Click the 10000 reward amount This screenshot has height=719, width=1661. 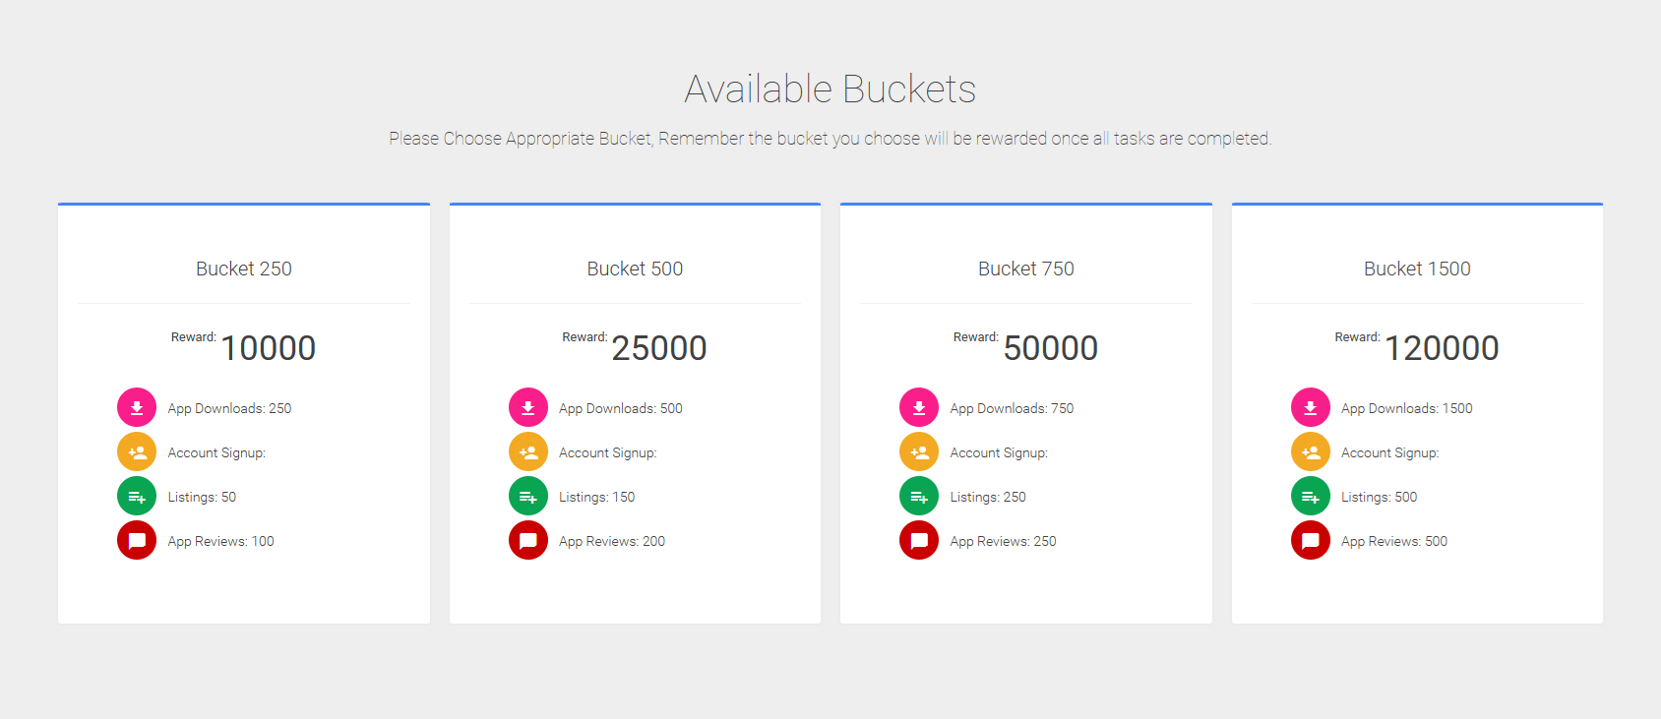268,348
